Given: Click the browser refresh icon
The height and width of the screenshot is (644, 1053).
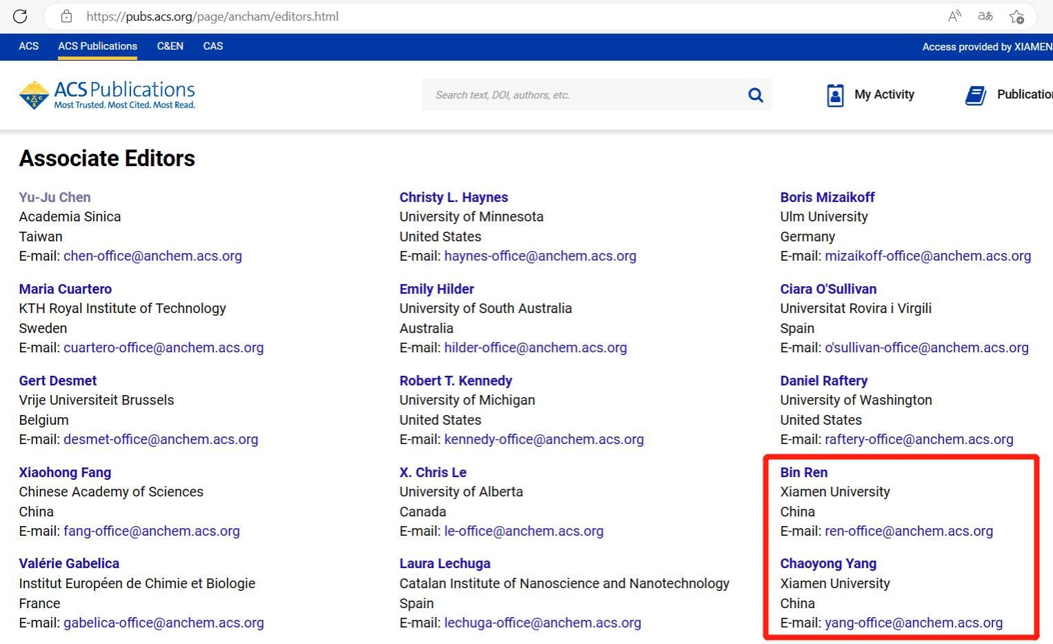Looking at the screenshot, I should tap(20, 16).
